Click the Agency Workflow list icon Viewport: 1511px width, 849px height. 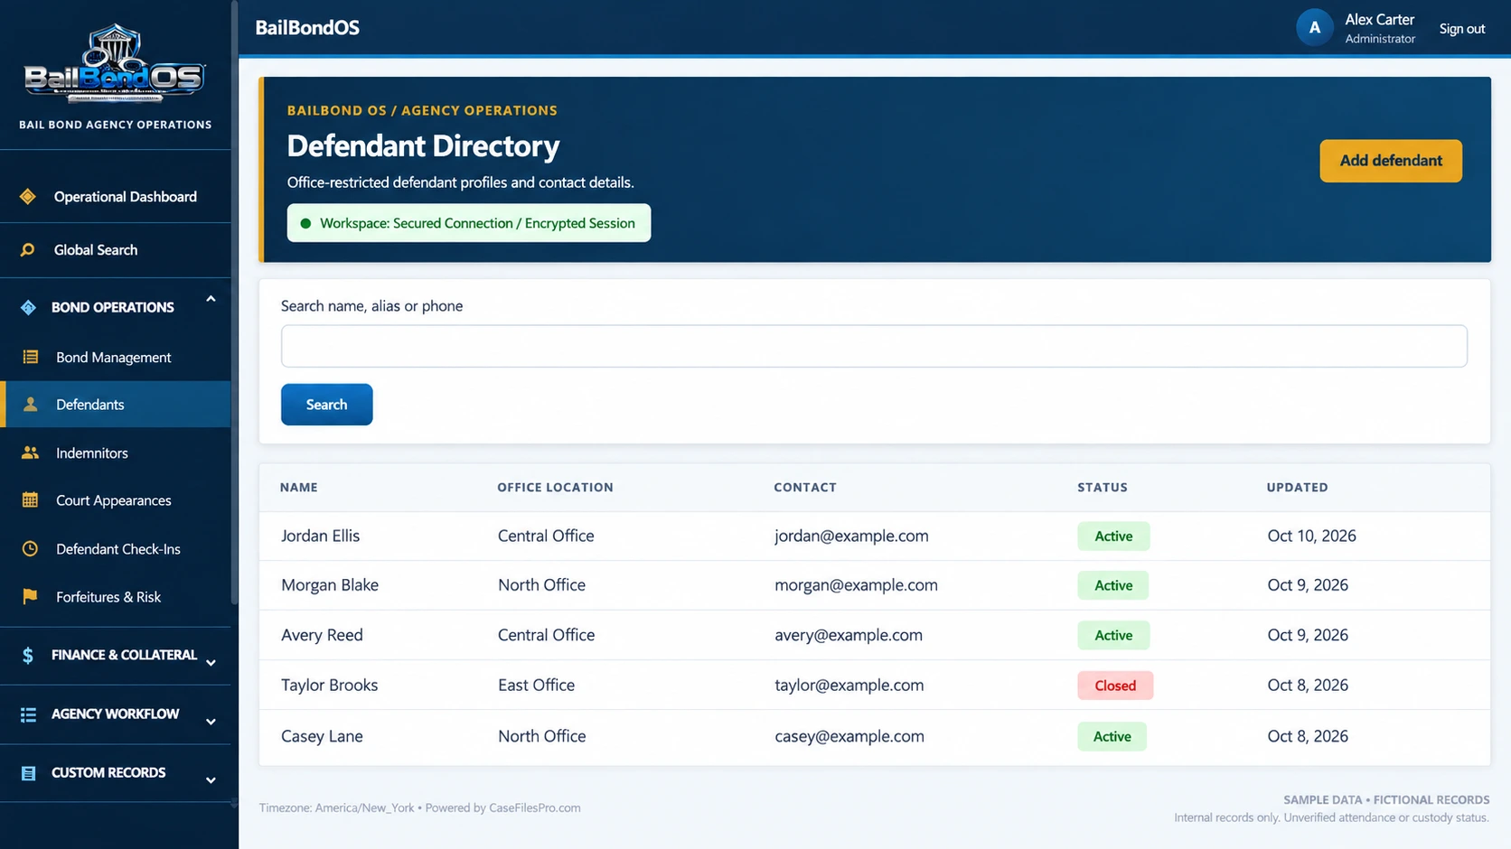[x=28, y=714]
